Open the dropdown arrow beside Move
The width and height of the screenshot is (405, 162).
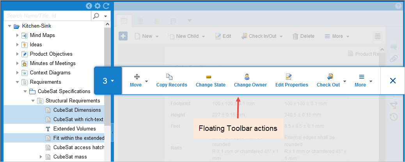pyautogui.click(x=146, y=81)
